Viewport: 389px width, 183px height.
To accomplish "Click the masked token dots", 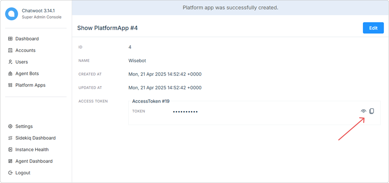I will [185, 112].
